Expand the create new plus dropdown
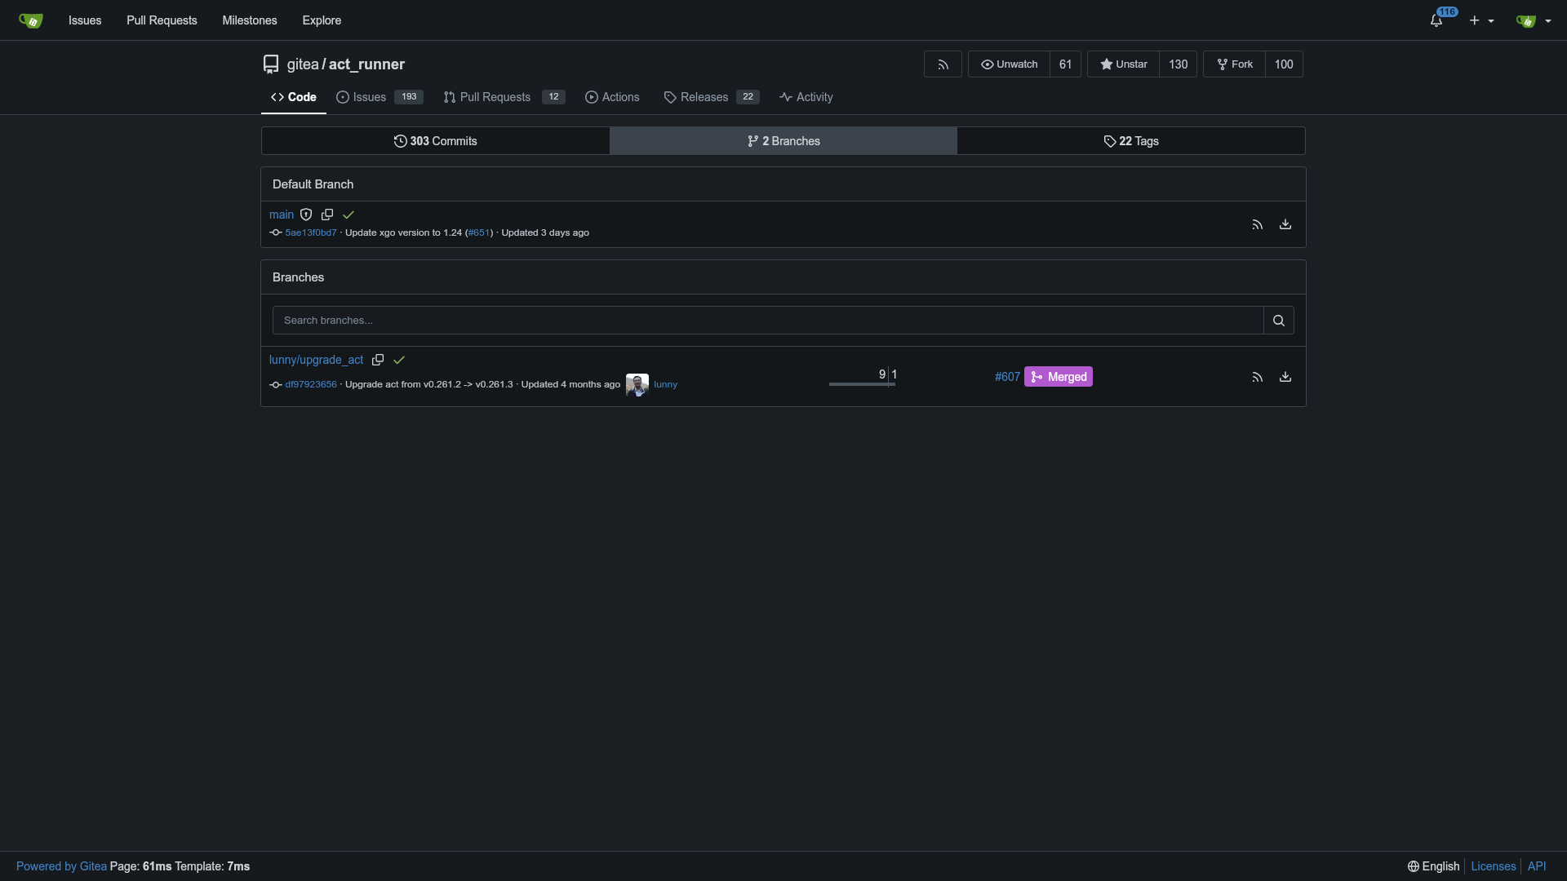Screen dimensions: 1567x881 (x=1481, y=20)
